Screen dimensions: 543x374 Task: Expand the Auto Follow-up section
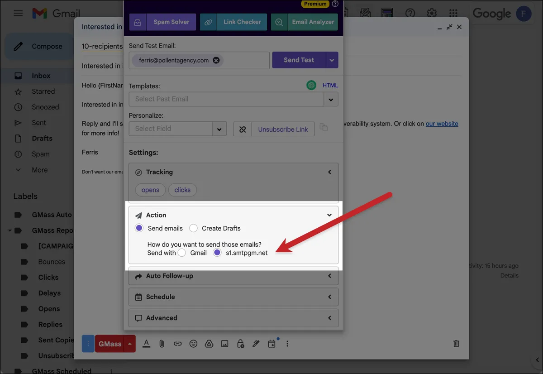(233, 276)
